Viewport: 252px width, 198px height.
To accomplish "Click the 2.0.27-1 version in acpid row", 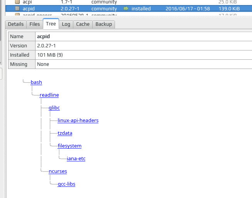I will tap(70, 8).
